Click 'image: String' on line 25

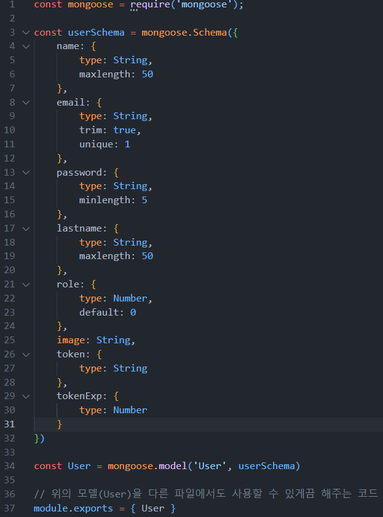click(x=93, y=340)
